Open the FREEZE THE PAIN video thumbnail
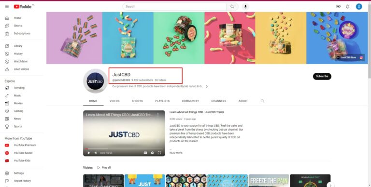The height and width of the screenshot is (187, 371). coord(269,181)
